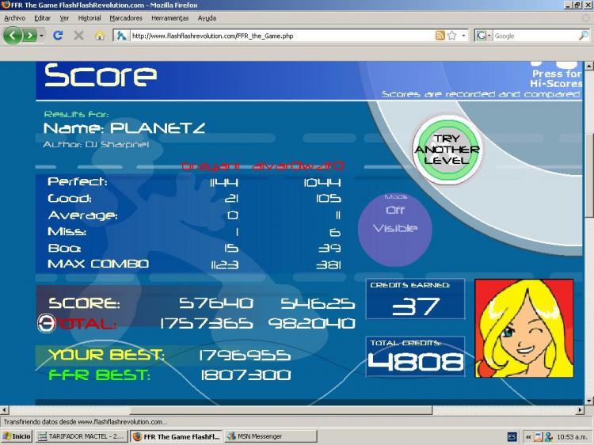594x445 pixels.
Task: Click inside the URL address field
Action: [277, 36]
